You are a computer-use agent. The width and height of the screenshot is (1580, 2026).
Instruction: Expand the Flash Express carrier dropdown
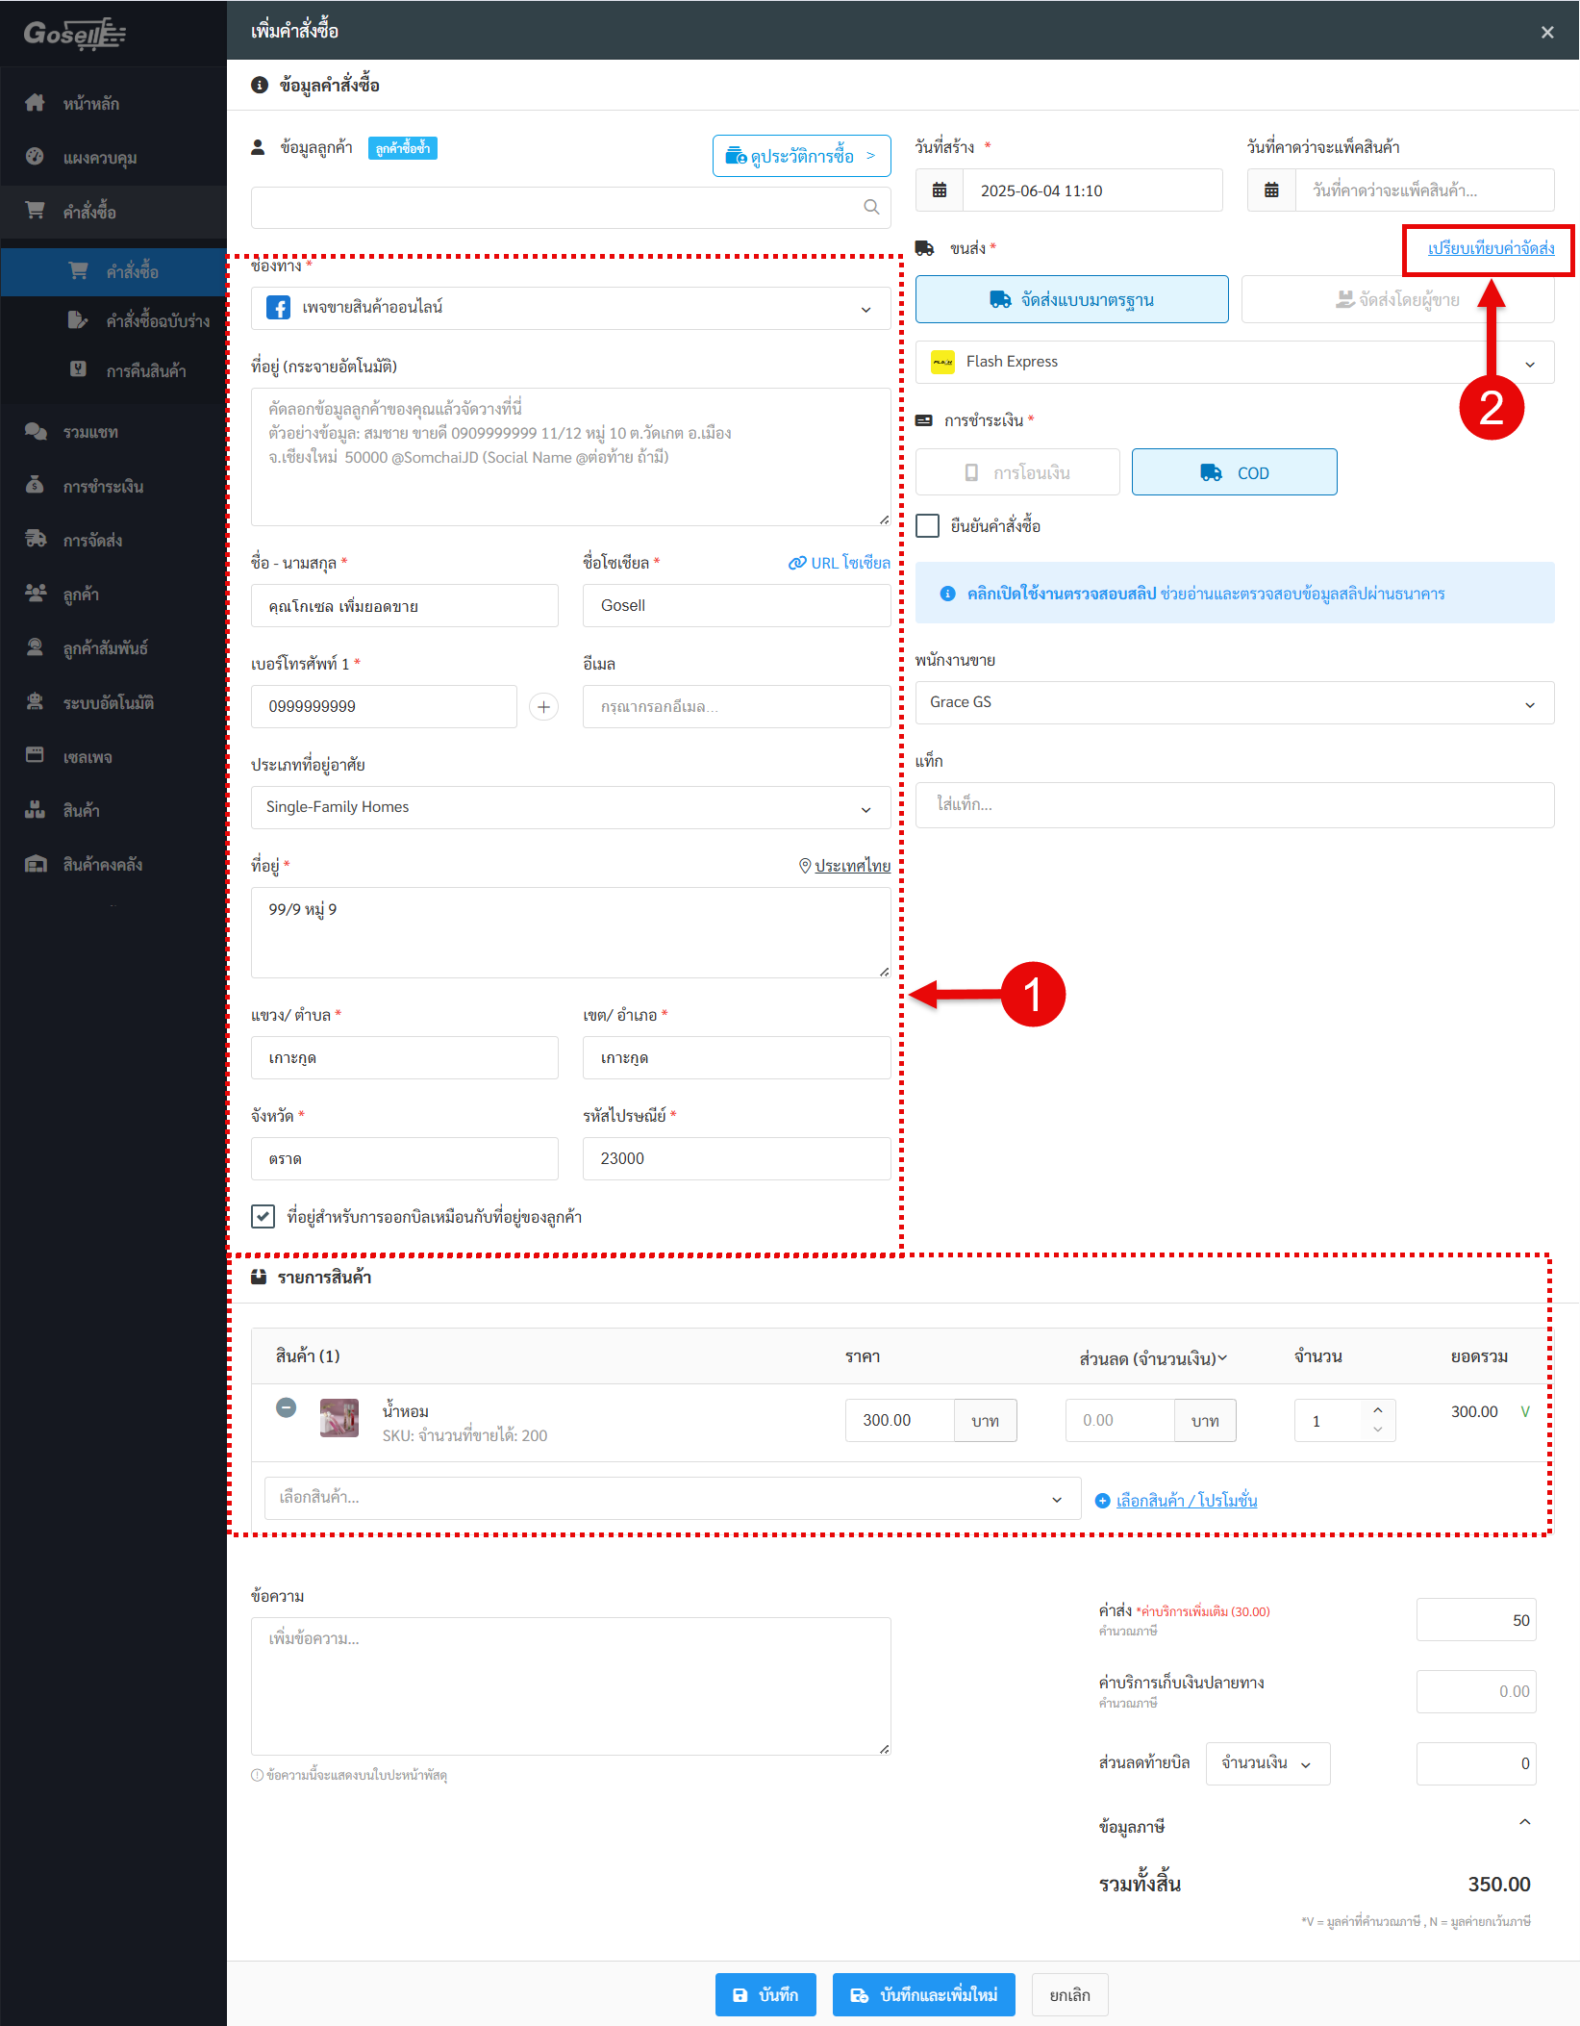pyautogui.click(x=1529, y=363)
